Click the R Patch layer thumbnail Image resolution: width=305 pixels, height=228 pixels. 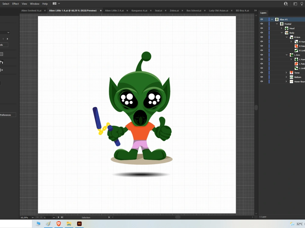coord(296,46)
